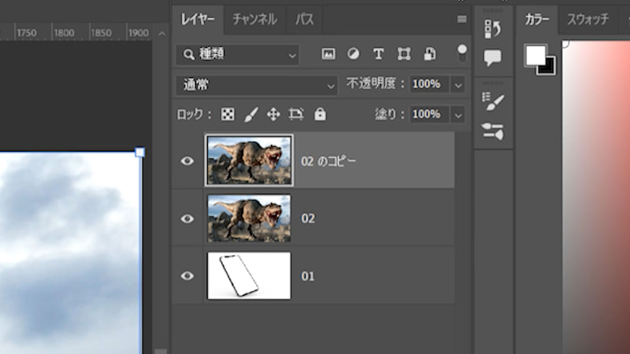Select the 02 のコピー layer thumbnail
This screenshot has width=630, height=354.
(x=249, y=160)
